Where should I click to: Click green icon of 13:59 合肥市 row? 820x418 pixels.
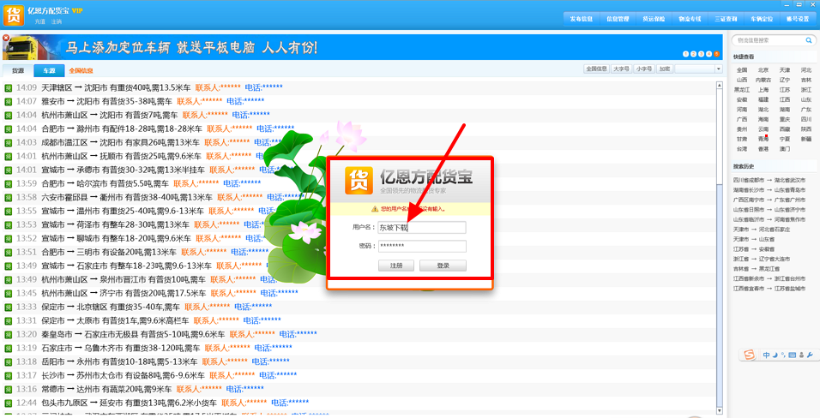click(x=9, y=184)
